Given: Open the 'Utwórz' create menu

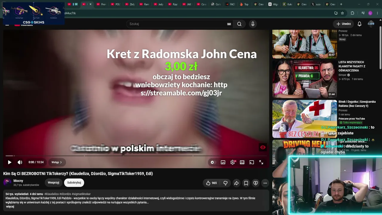Looking at the screenshot, I should [x=344, y=24].
